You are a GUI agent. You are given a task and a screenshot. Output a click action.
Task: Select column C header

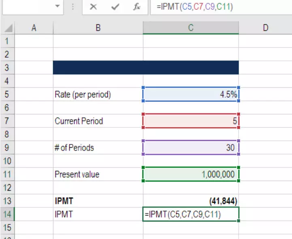(x=191, y=28)
